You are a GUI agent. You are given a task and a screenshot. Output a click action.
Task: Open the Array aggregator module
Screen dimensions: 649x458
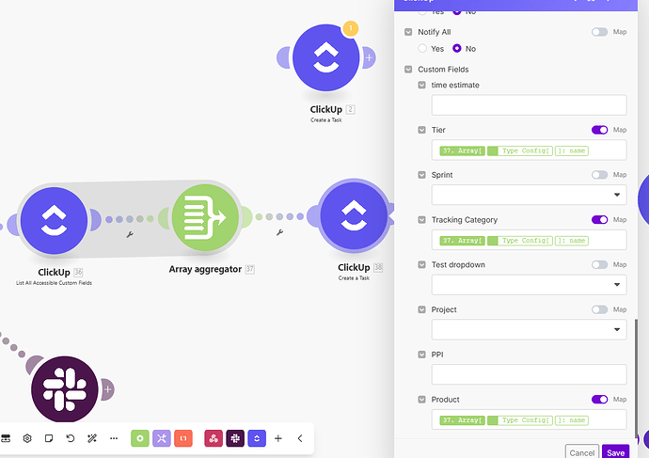click(x=205, y=217)
